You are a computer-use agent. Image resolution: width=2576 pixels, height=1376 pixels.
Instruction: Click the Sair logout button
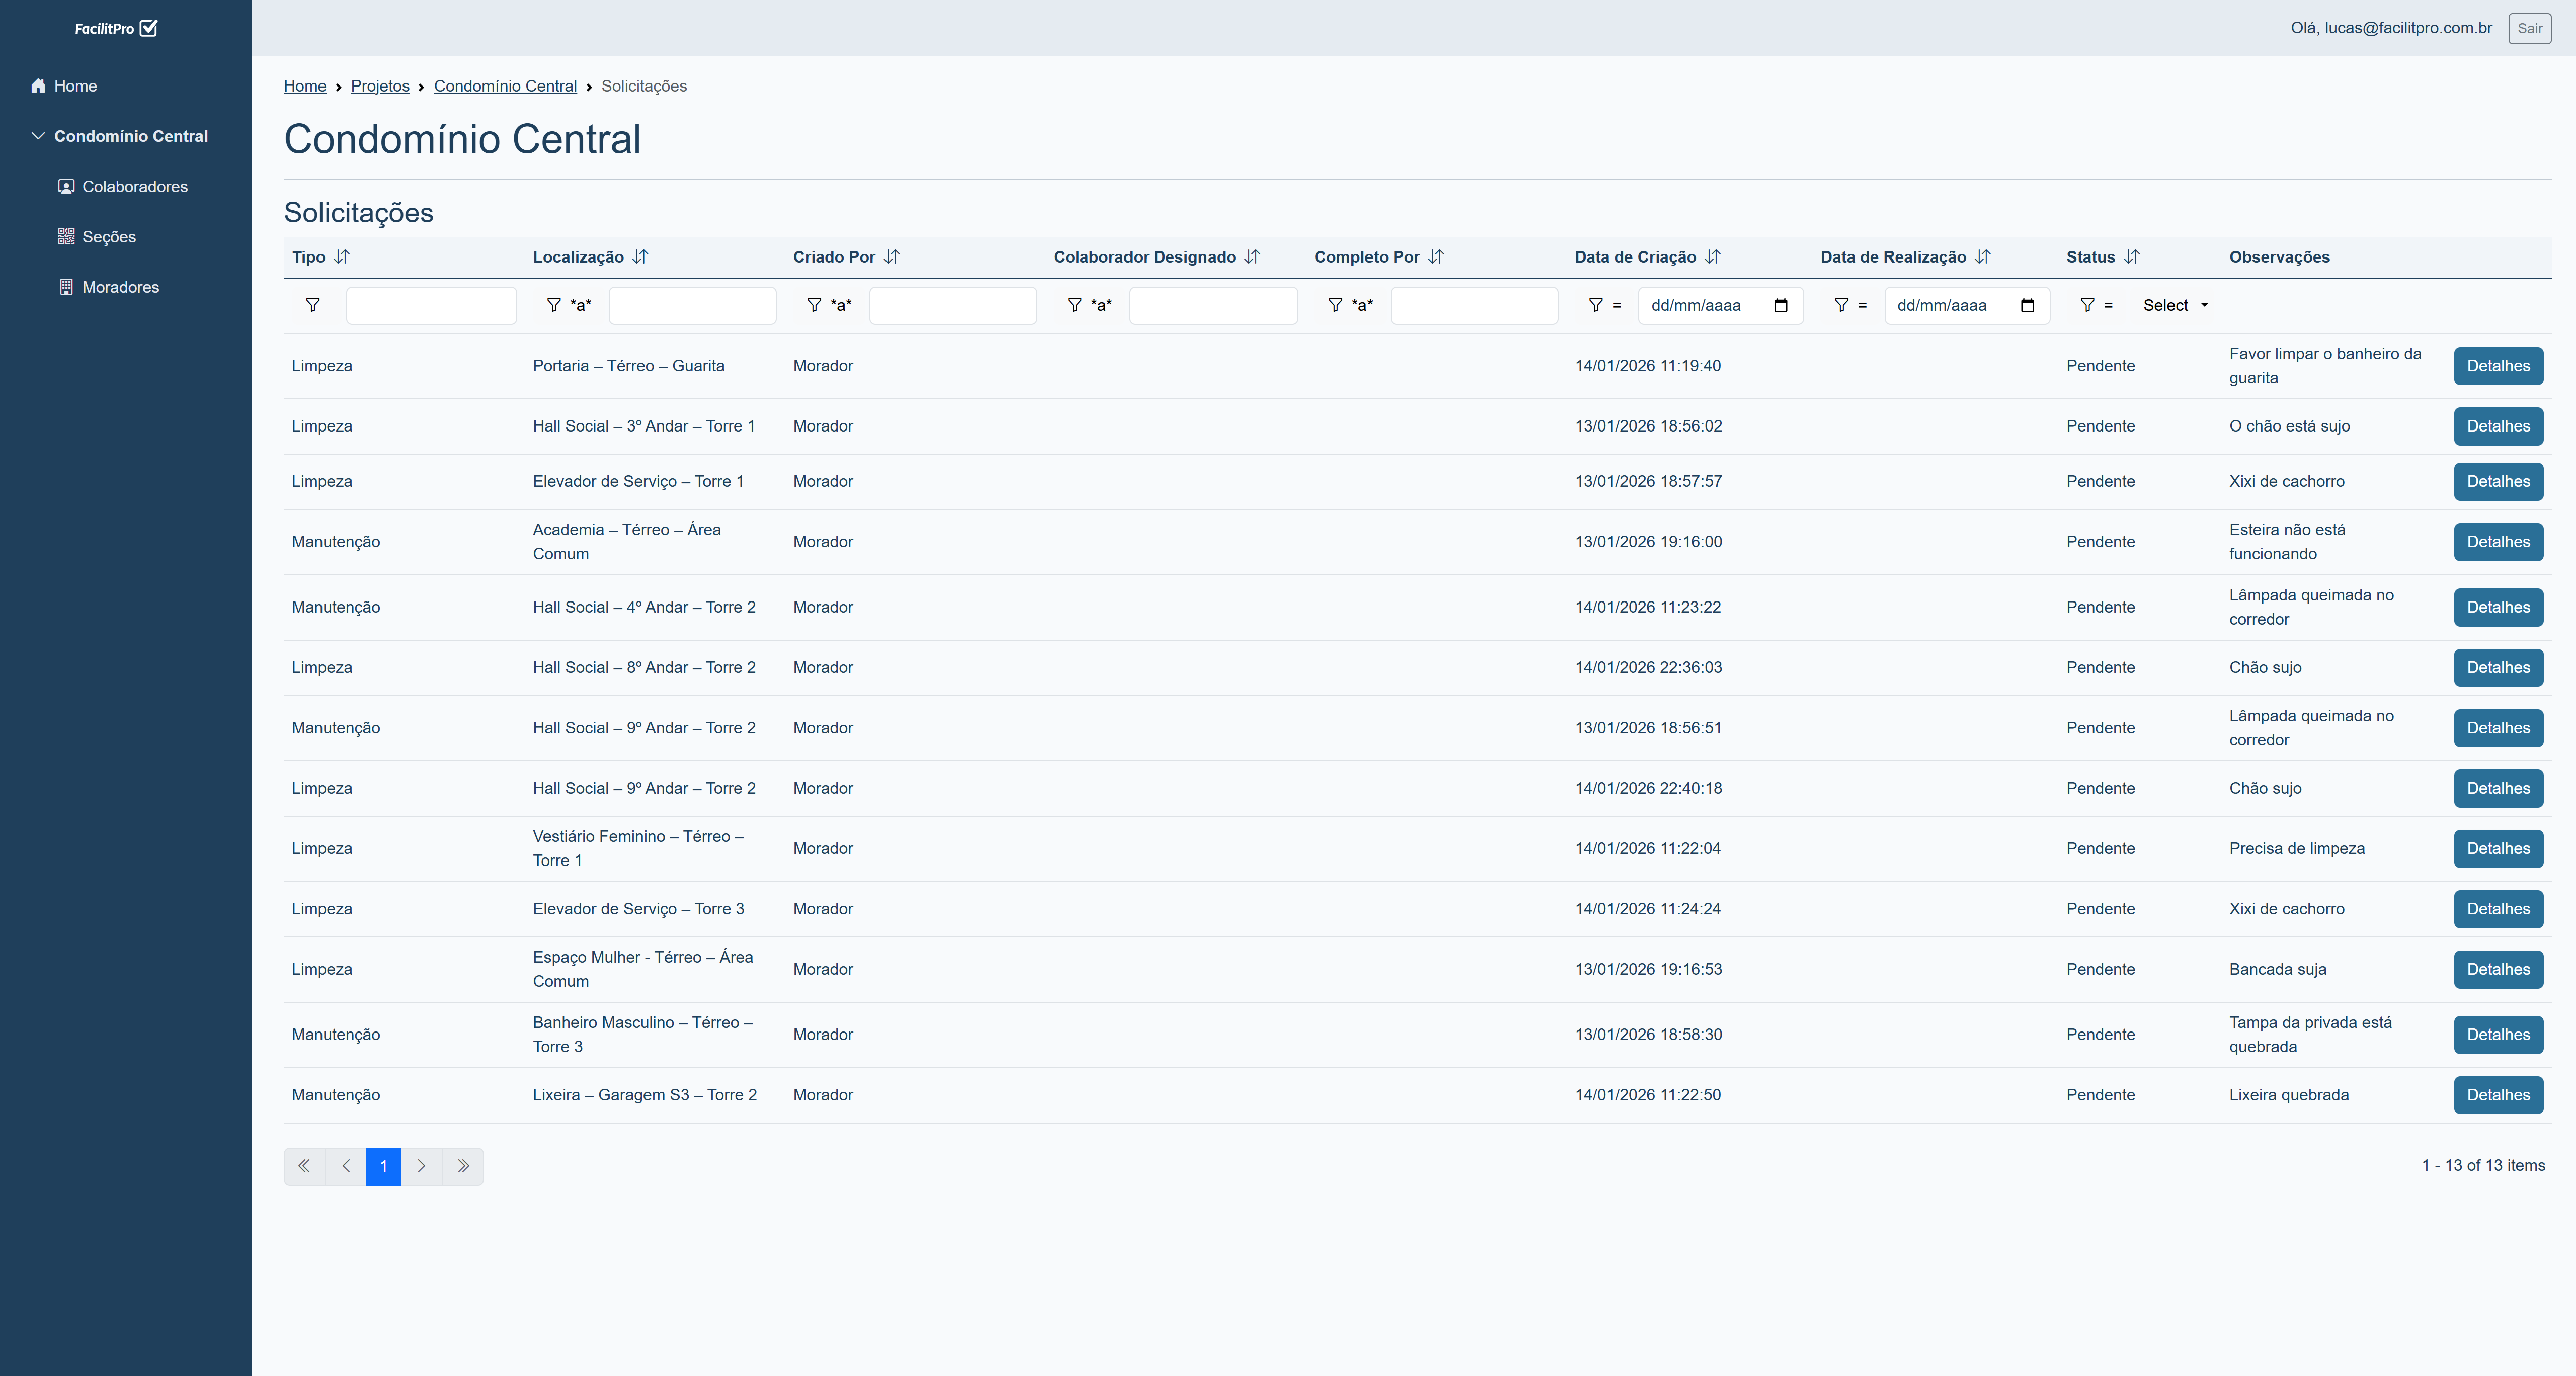coord(2529,28)
